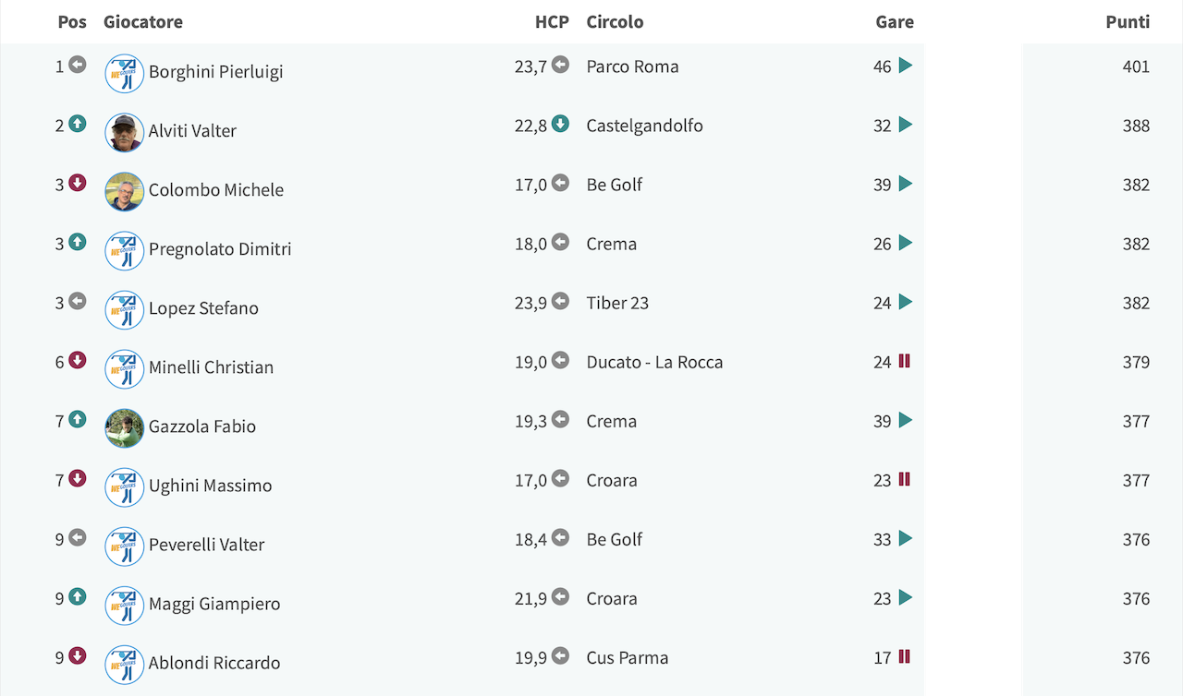Click the pause icon in Ughini Massimo's row
The width and height of the screenshot is (1183, 696).
tap(905, 479)
